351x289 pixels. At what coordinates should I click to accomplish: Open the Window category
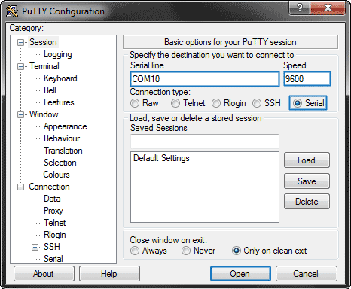click(x=44, y=114)
